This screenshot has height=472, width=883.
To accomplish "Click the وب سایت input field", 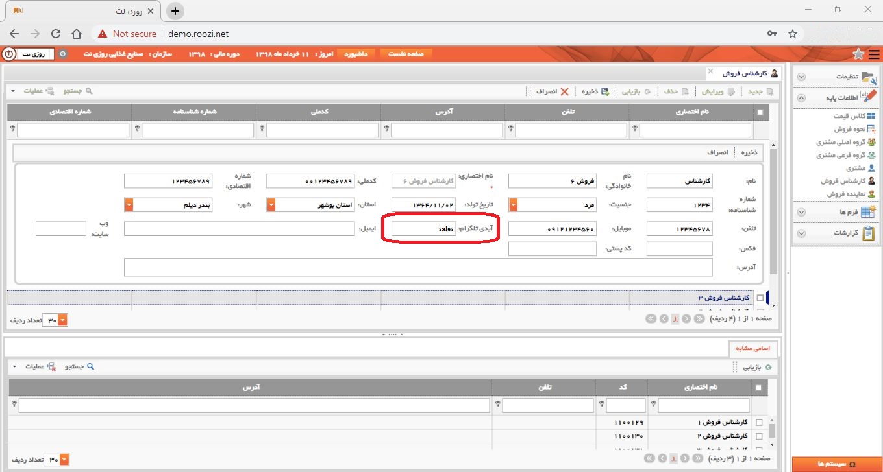I will (61, 229).
